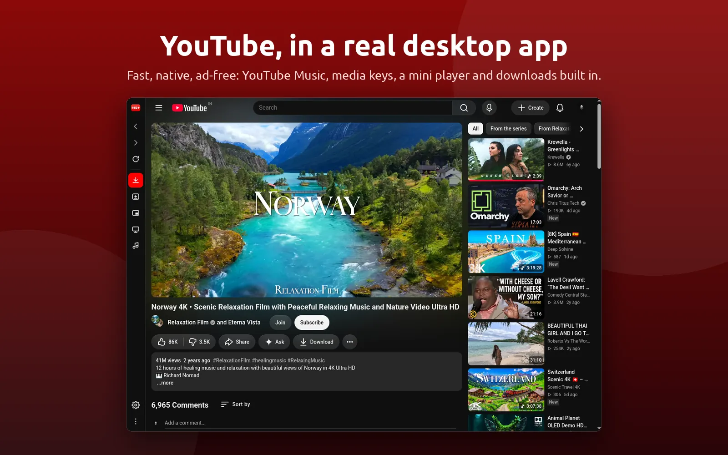Dislike the video (3.5K)
Image resolution: width=728 pixels, height=455 pixels.
coord(200,342)
